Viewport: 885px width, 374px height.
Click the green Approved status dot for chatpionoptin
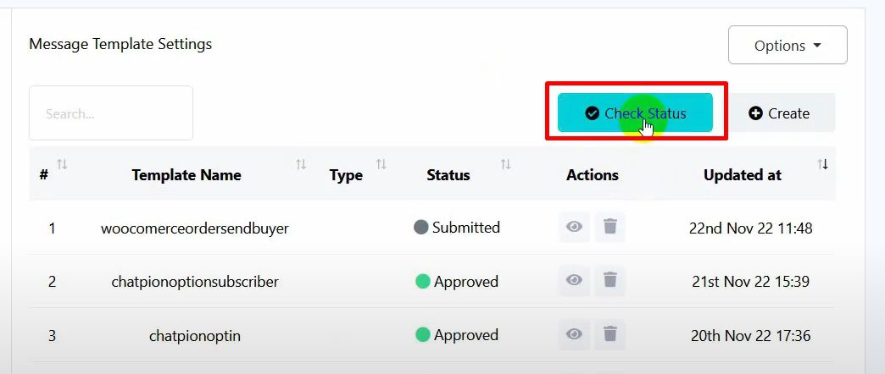(x=423, y=335)
